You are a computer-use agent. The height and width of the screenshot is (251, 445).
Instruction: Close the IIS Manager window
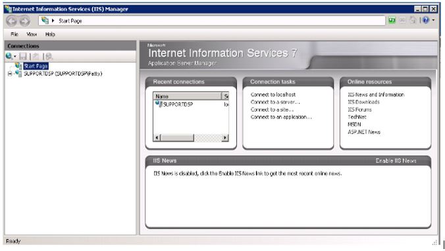click(x=433, y=9)
